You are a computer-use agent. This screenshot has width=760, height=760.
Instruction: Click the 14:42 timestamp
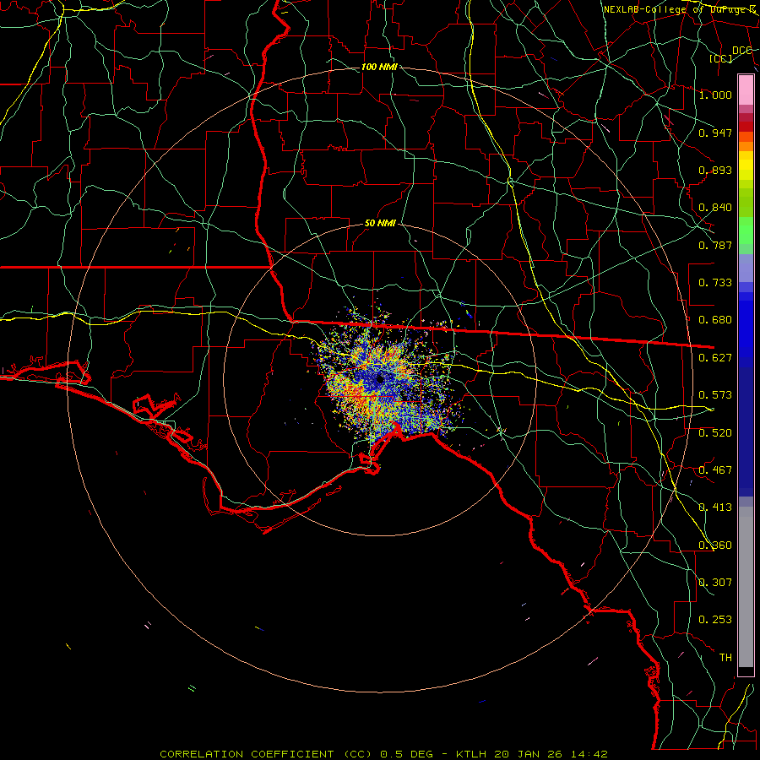pyautogui.click(x=589, y=754)
